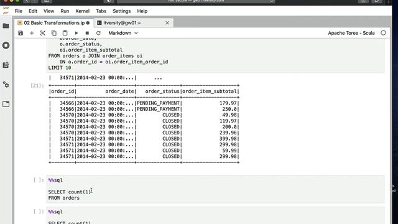Restart the kernel refresh icon

click(x=98, y=33)
